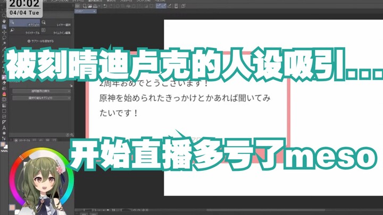The height and width of the screenshot is (215, 383).
Task: Select the Fill bucket tool
Action: click(x=4, y=94)
